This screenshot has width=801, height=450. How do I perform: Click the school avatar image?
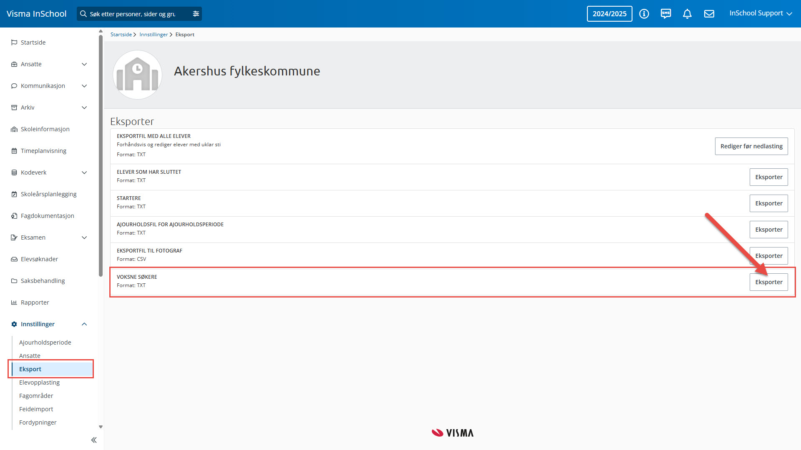pyautogui.click(x=137, y=75)
